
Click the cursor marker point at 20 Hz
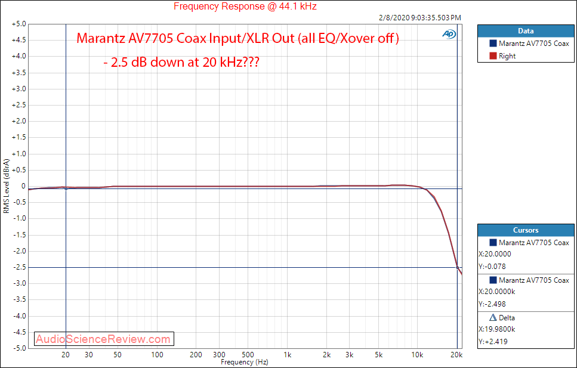tap(66, 189)
